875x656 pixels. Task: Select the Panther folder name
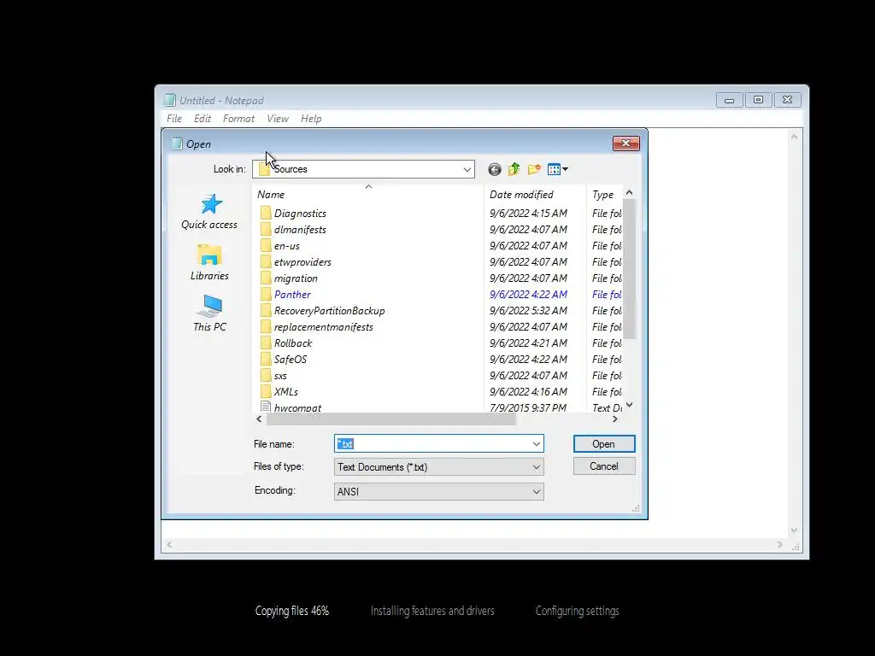pos(292,295)
